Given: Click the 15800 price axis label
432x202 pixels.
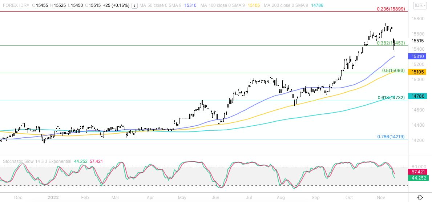Looking at the screenshot, I should (418, 19).
